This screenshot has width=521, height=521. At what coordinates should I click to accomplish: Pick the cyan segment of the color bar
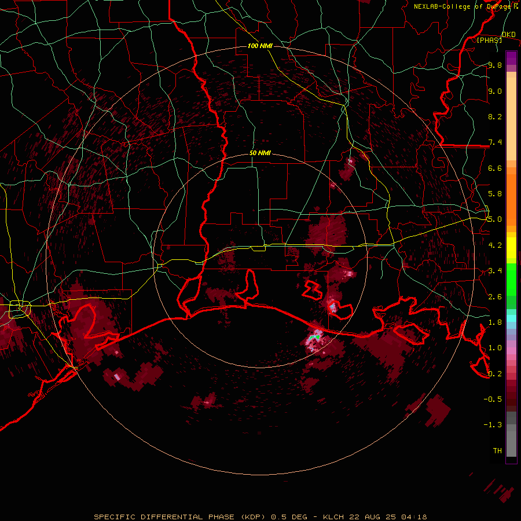pyautogui.click(x=511, y=318)
